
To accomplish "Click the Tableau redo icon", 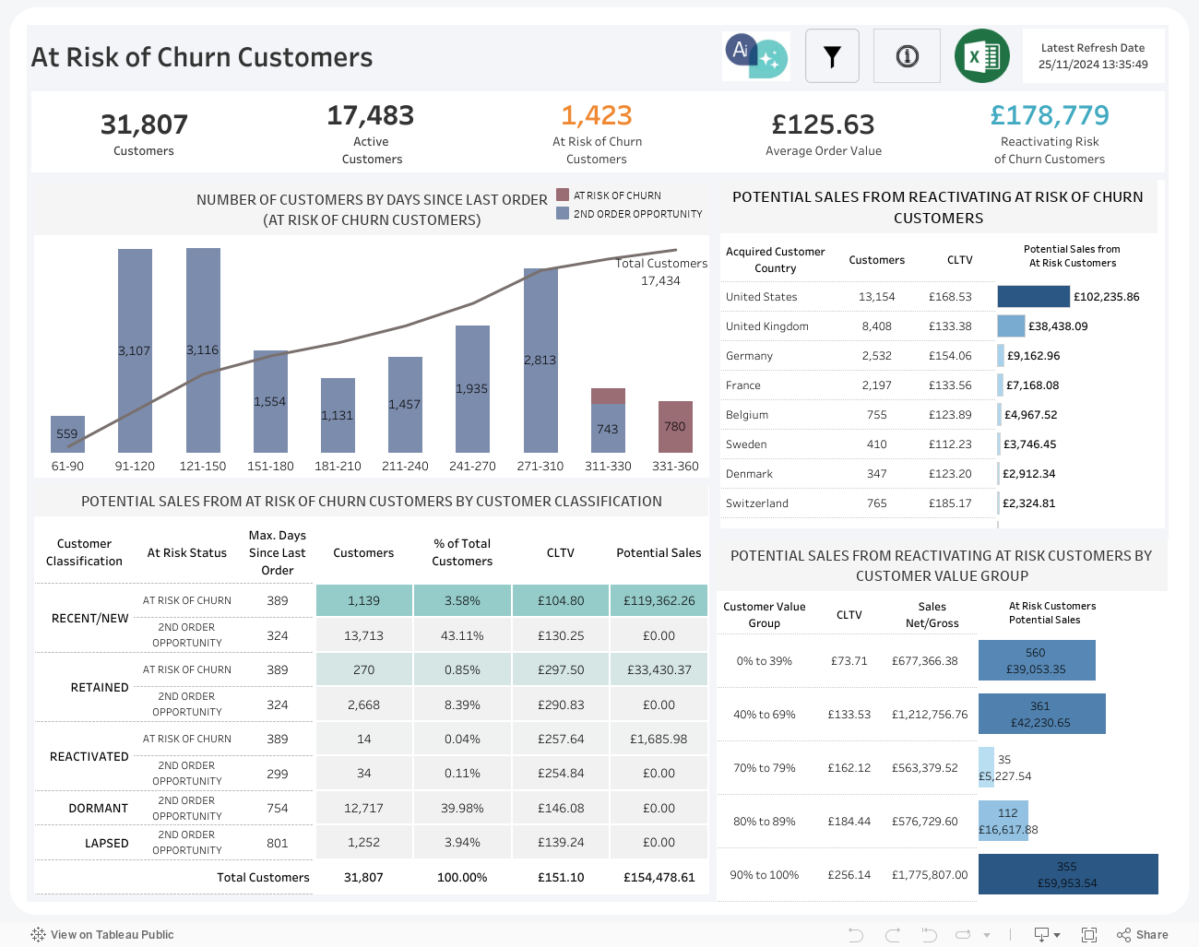I will (x=892, y=934).
